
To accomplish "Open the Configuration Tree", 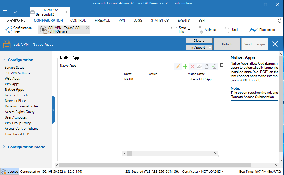I will pyautogui.click(x=19, y=29).
